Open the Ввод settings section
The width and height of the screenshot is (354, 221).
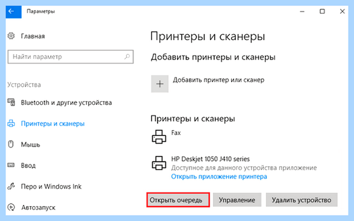[28, 166]
